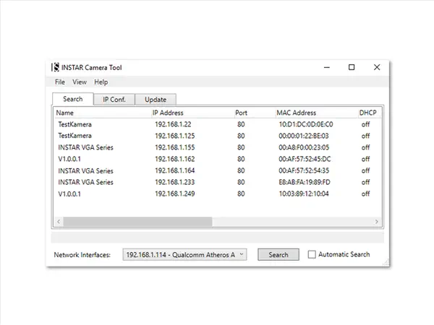434x325 pixels.
Task: Open the File menu
Action: point(60,82)
